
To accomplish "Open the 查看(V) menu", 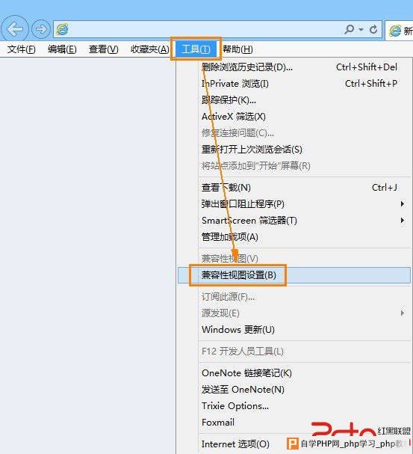I will 103,49.
